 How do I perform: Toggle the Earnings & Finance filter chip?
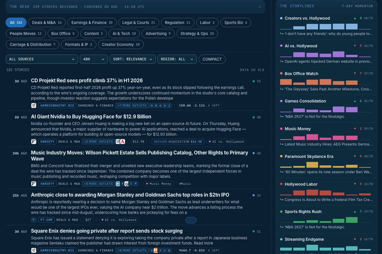pos(92,23)
